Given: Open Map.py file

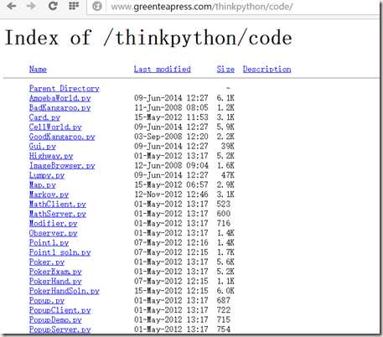Looking at the screenshot, I should (x=43, y=185).
